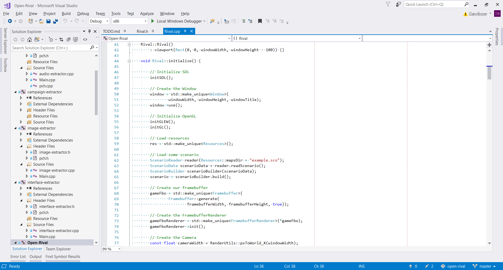Image resolution: width=503 pixels, height=270 pixels.
Task: Click the View Code angle brackets icon
Action: point(85,39)
